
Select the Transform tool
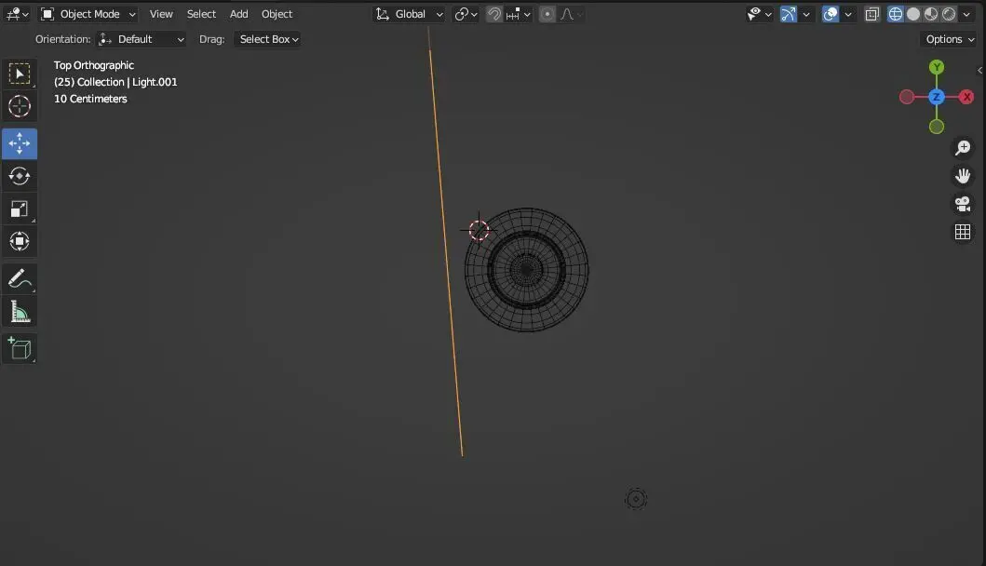pos(20,241)
